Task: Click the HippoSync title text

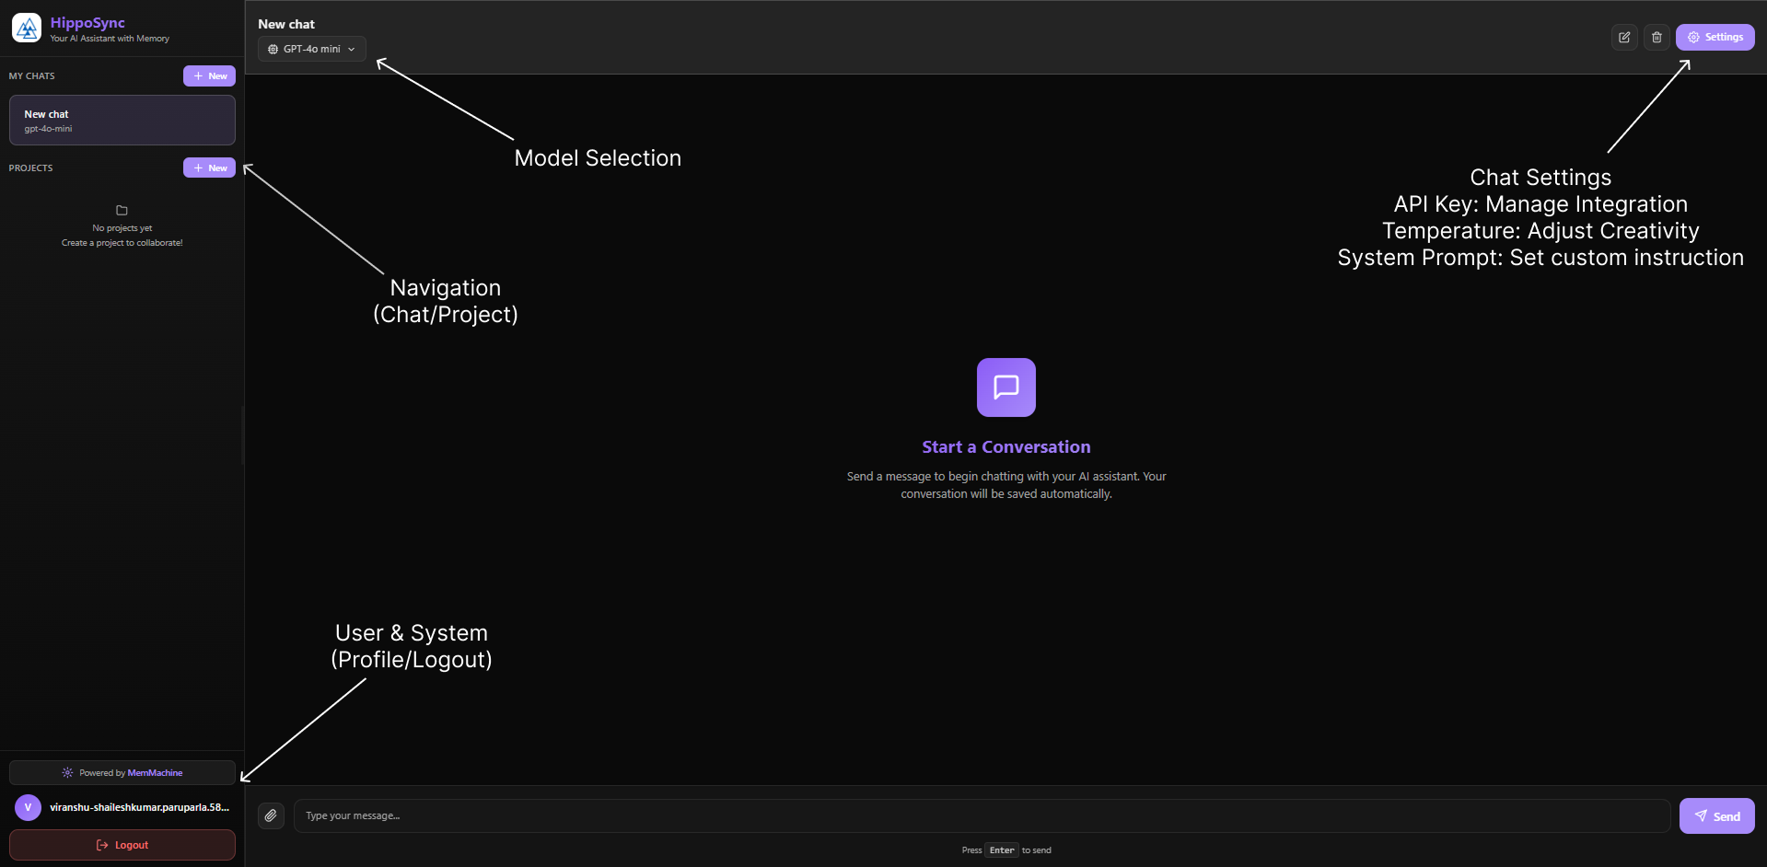Action: tap(87, 23)
